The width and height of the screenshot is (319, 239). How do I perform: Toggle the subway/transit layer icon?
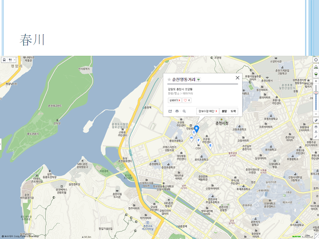coord(4,60)
